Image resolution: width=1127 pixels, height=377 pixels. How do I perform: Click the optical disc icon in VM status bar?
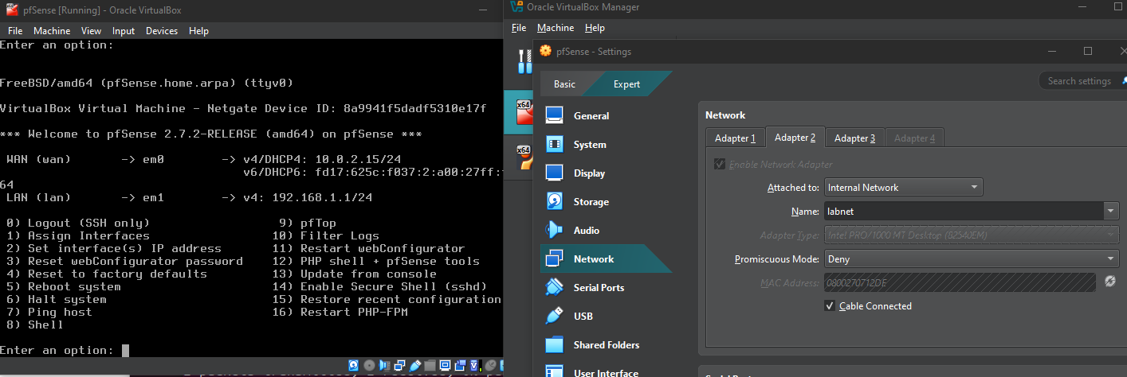(370, 365)
